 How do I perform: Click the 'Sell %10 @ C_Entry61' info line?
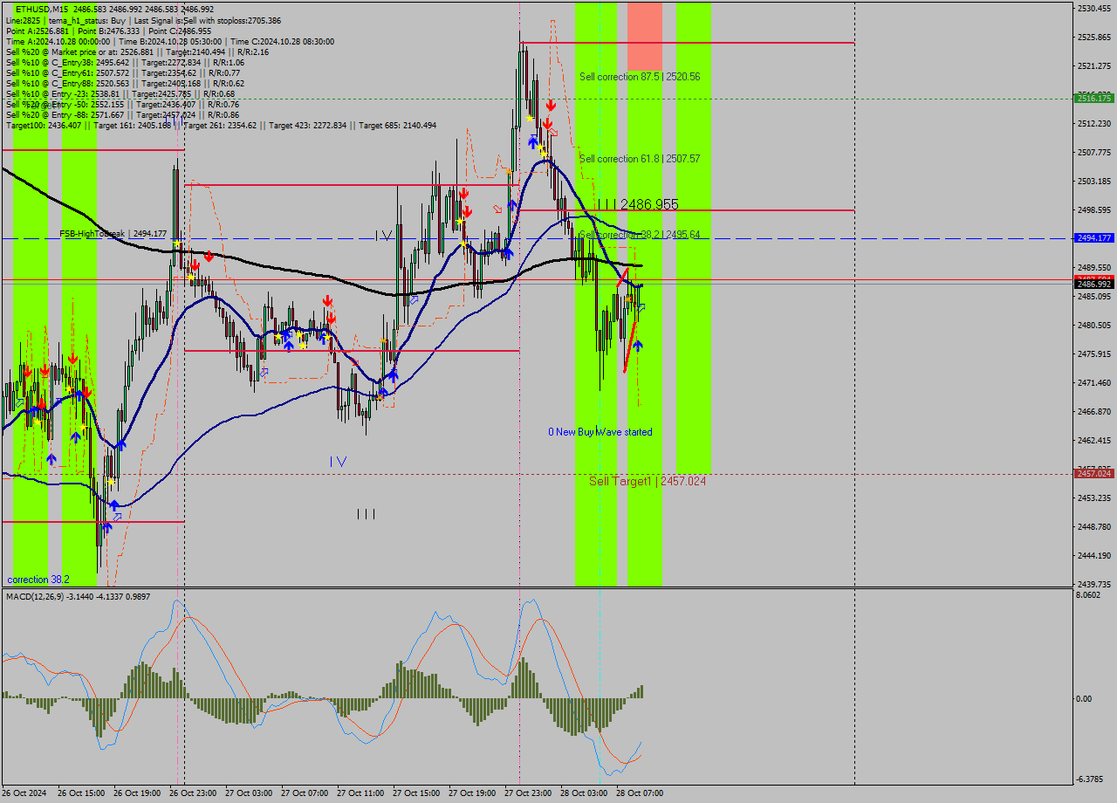tap(123, 72)
